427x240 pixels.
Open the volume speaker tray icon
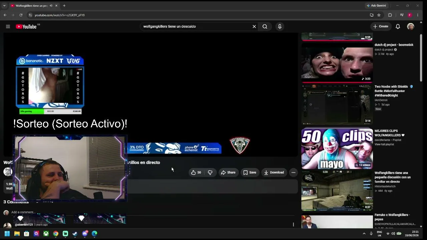(393, 234)
